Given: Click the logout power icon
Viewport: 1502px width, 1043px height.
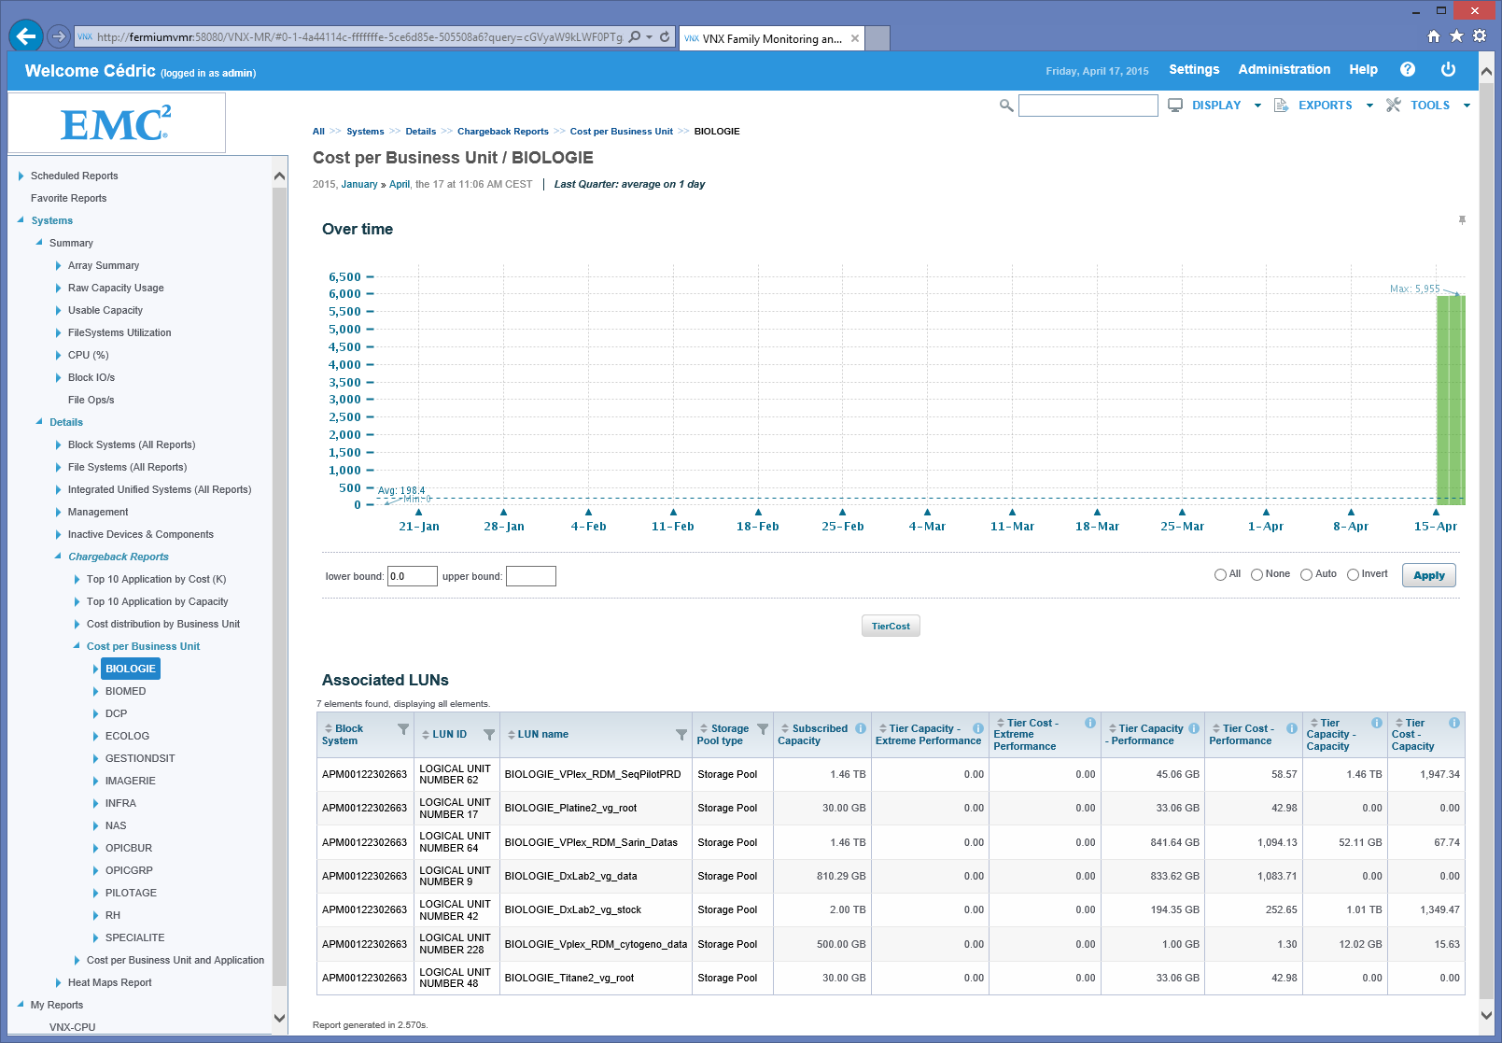Looking at the screenshot, I should (x=1448, y=70).
